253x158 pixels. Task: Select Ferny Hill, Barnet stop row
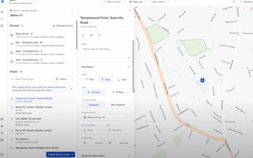(43, 132)
